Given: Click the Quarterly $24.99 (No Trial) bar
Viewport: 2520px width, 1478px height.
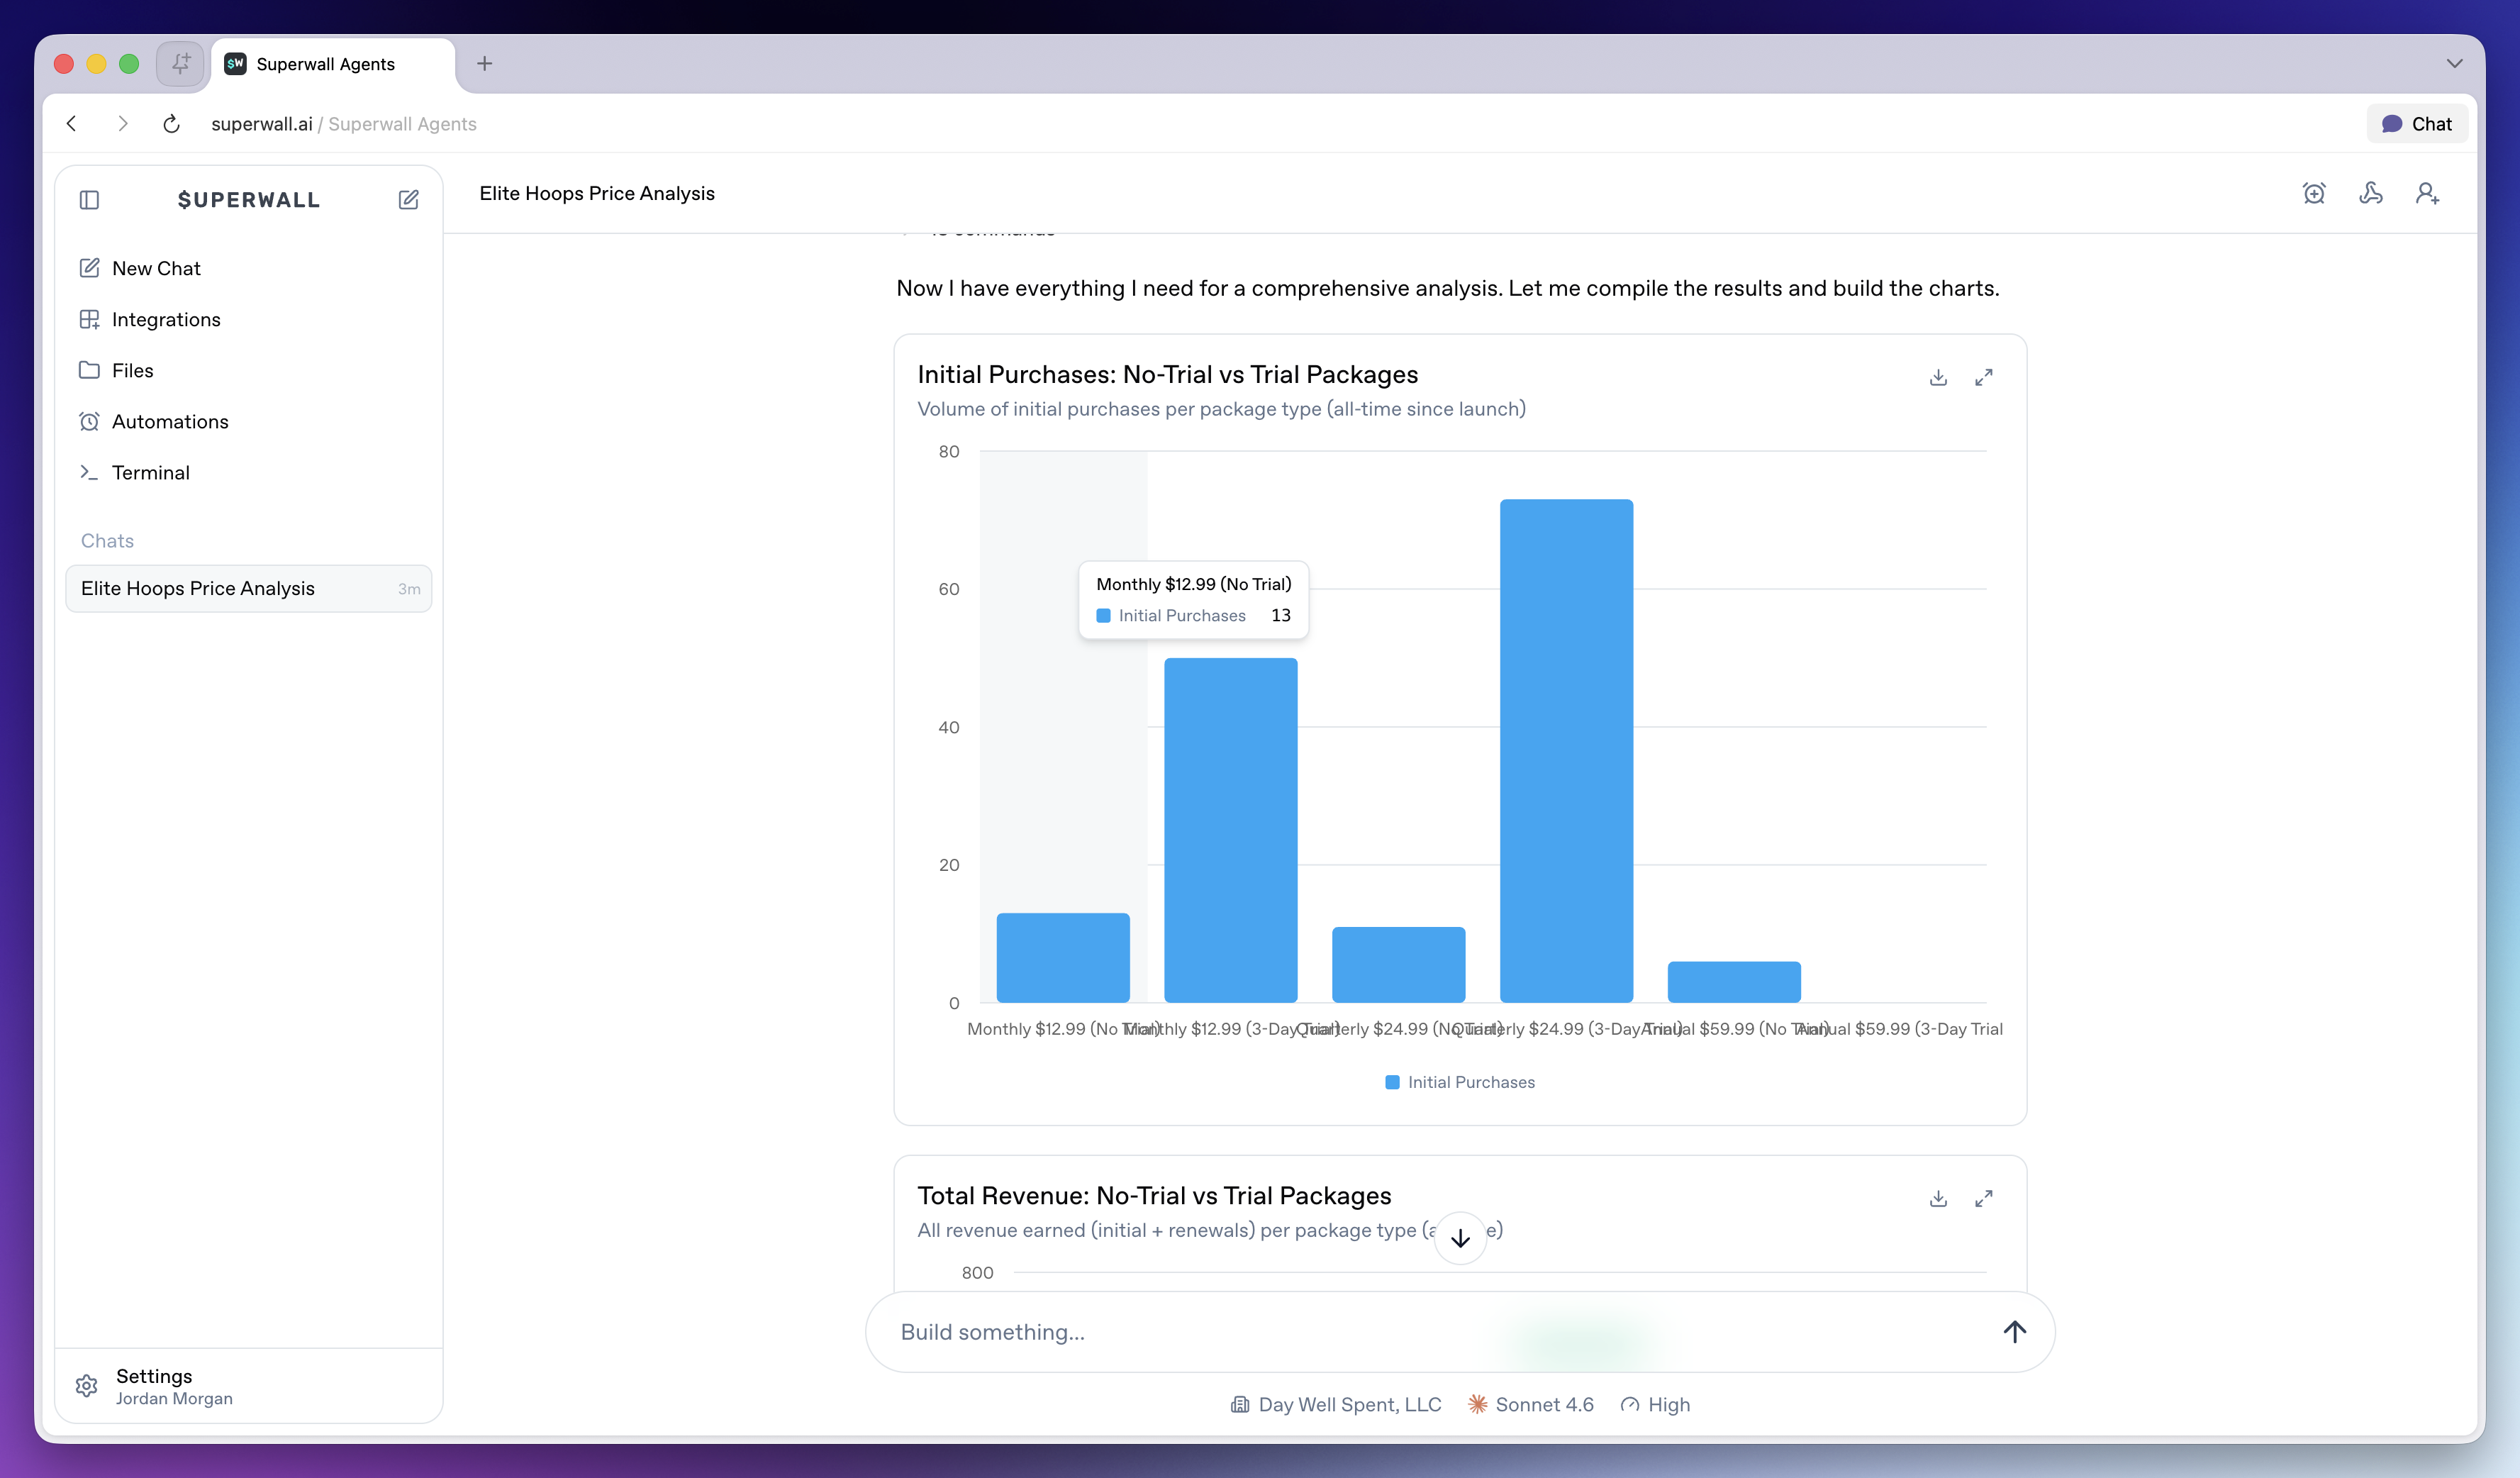Looking at the screenshot, I should tap(1399, 965).
